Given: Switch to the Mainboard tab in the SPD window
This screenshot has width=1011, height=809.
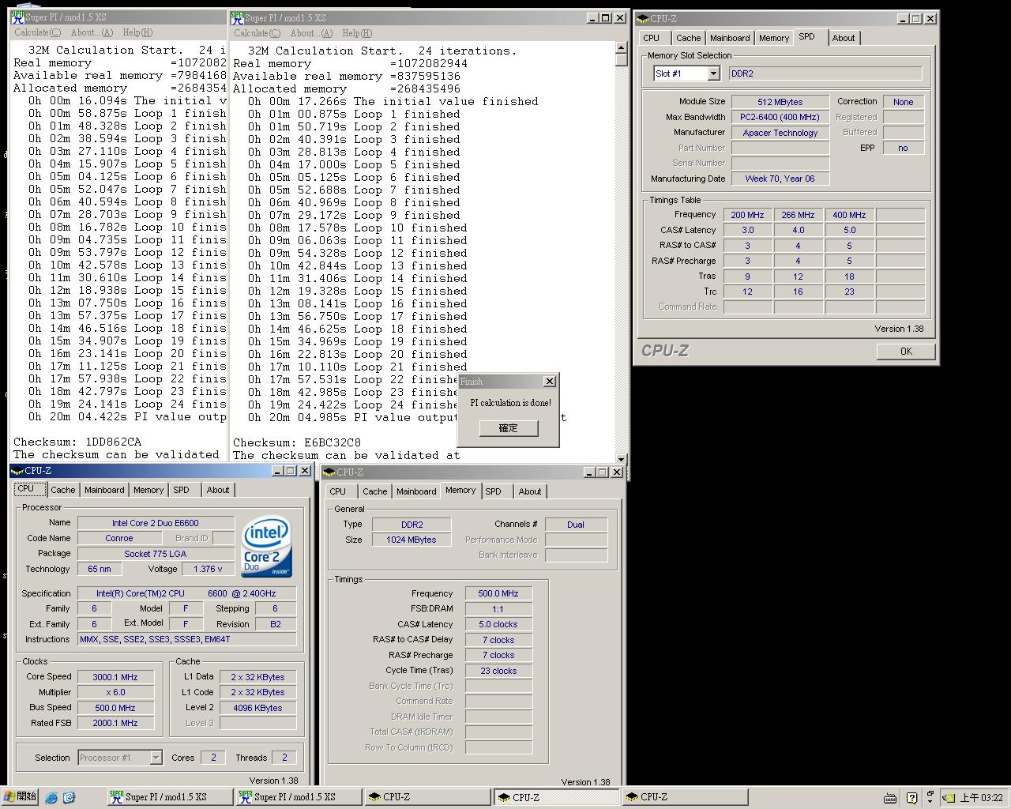Looking at the screenshot, I should tap(729, 38).
